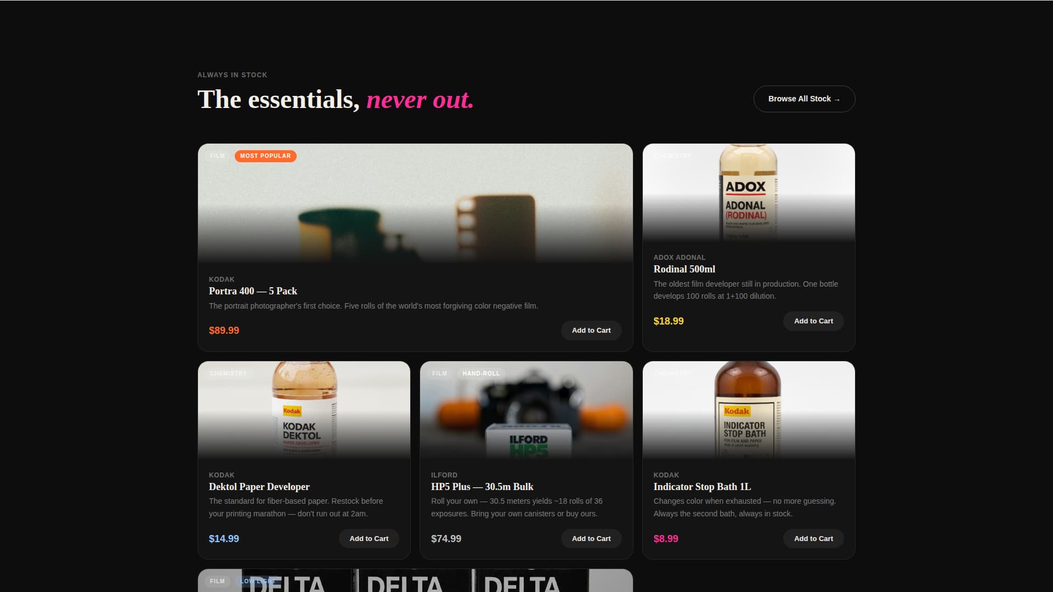Open the Portra 400 film product image
The height and width of the screenshot is (592, 1053).
coord(415,203)
